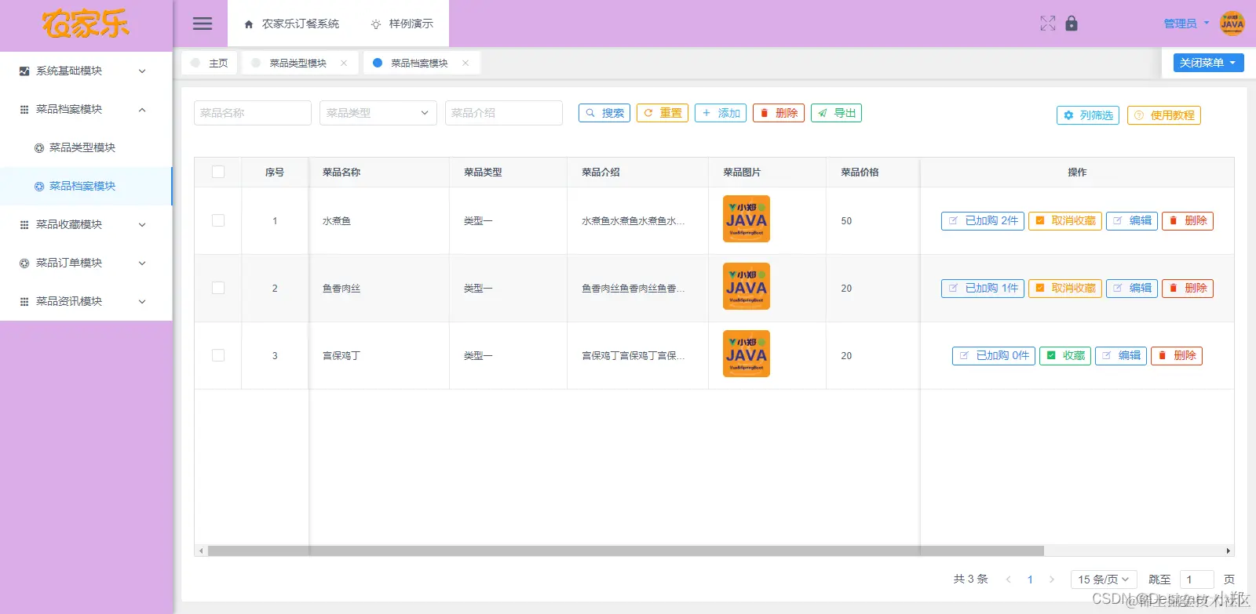Viewport: 1256px width, 614px height.
Task: Focus the 菜品名称 search field
Action: pyautogui.click(x=253, y=113)
